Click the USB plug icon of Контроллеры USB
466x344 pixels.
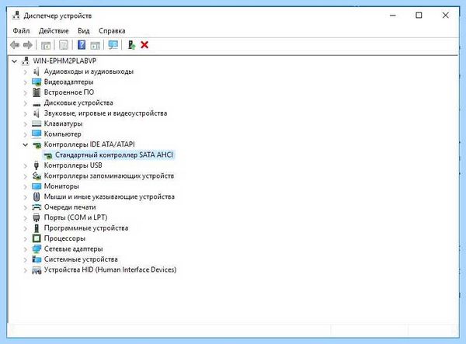pyautogui.click(x=37, y=165)
